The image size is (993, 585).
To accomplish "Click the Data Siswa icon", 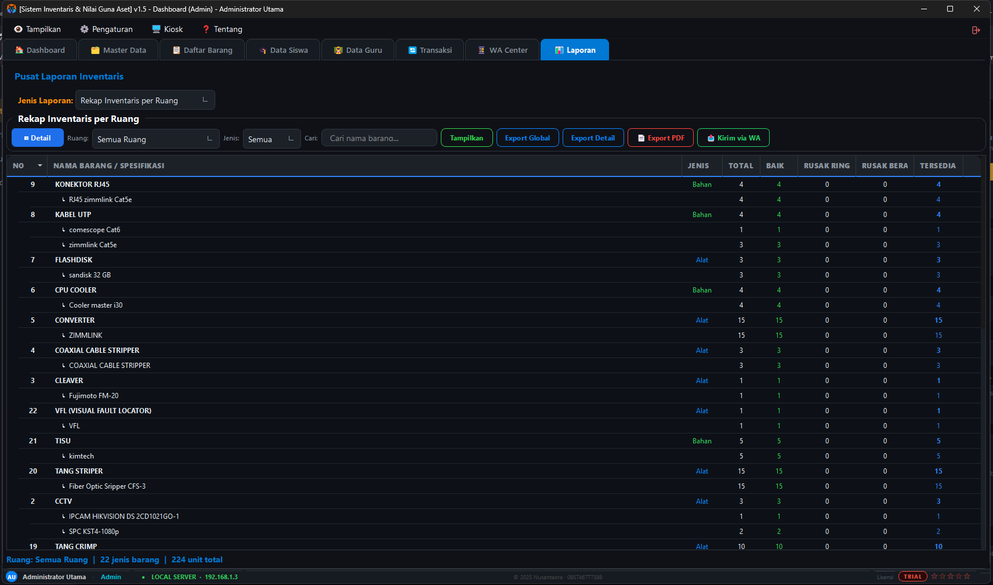I will point(263,50).
